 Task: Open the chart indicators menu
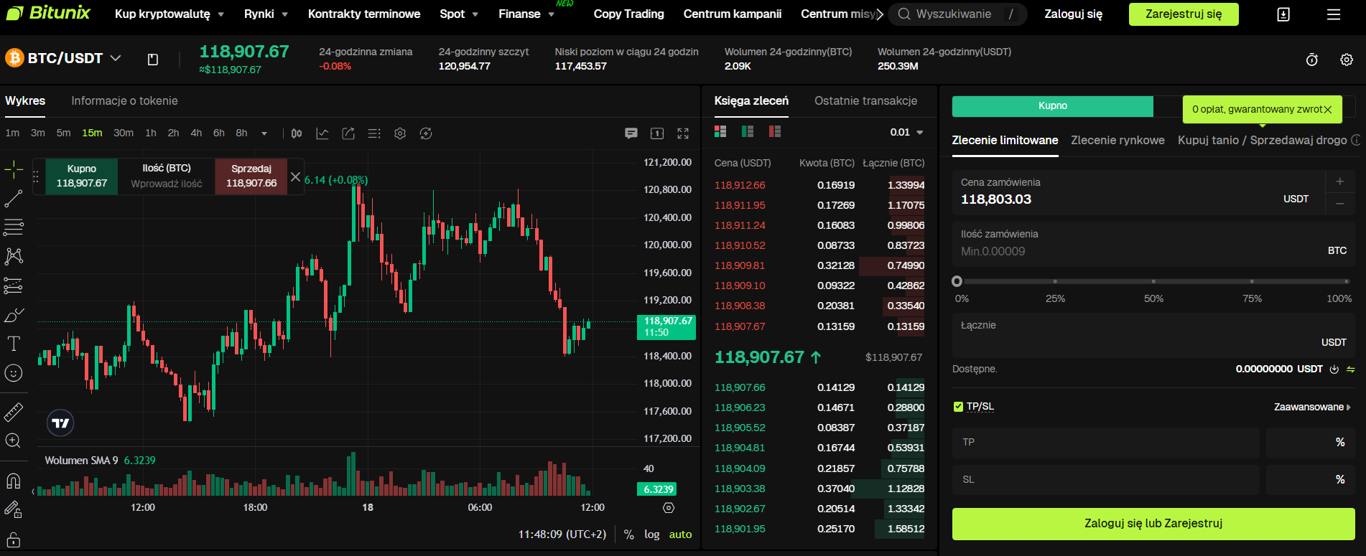[322, 133]
